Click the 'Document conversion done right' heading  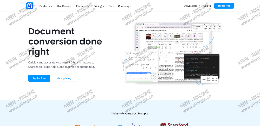65,42
